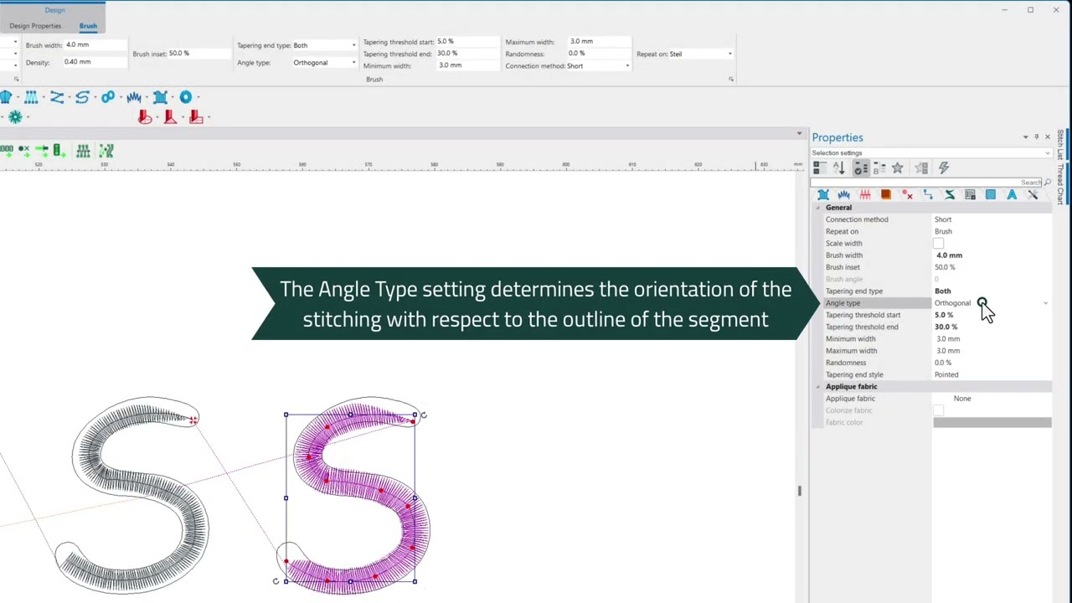Image resolution: width=1072 pixels, height=603 pixels.
Task: Show categorized view in Properties panel
Action: (x=819, y=168)
